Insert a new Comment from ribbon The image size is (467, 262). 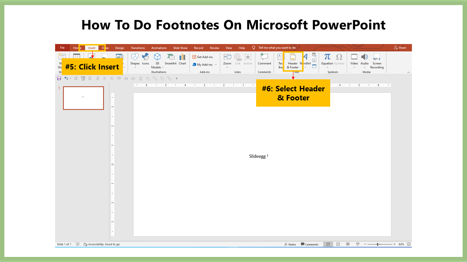point(265,60)
